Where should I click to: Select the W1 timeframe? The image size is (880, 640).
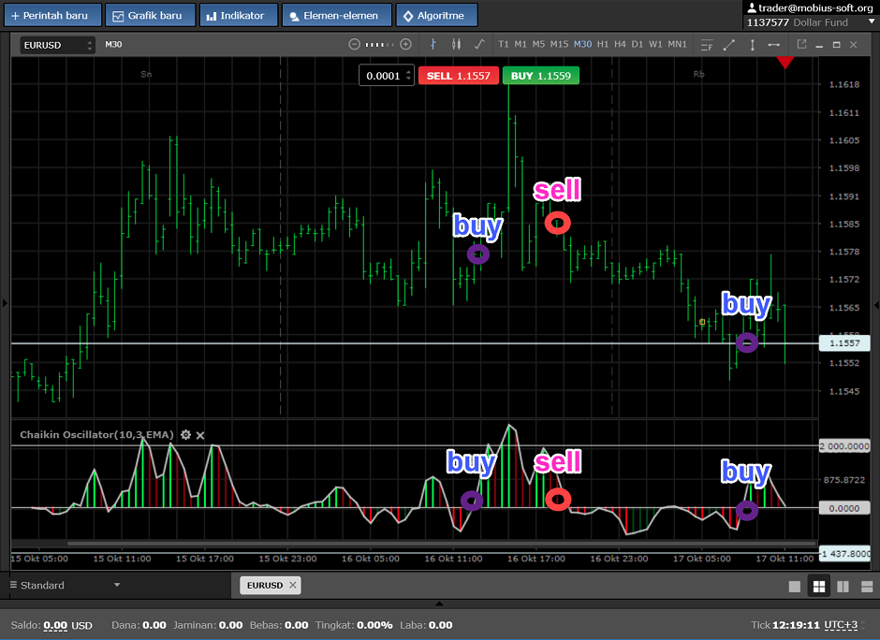pyautogui.click(x=655, y=44)
